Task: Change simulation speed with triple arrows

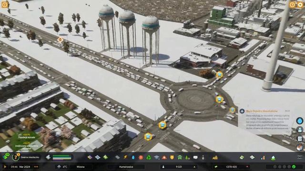Action: pos(36,167)
